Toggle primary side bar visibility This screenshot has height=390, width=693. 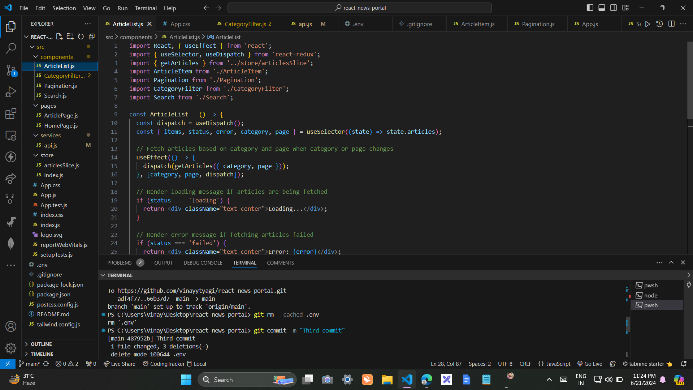(590, 8)
